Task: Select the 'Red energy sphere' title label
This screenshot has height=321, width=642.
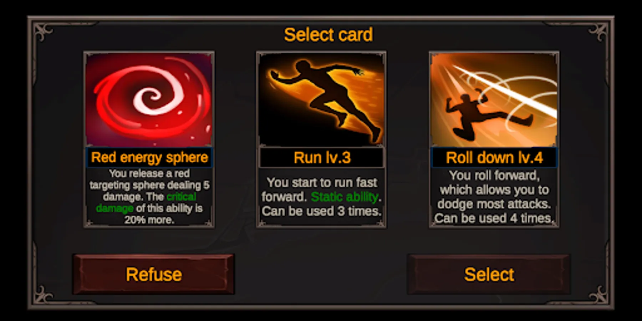Action: 149,157
